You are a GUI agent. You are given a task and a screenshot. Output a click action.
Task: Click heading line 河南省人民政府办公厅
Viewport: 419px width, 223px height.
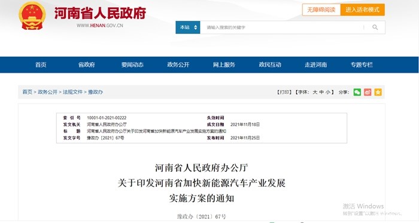(x=202, y=168)
